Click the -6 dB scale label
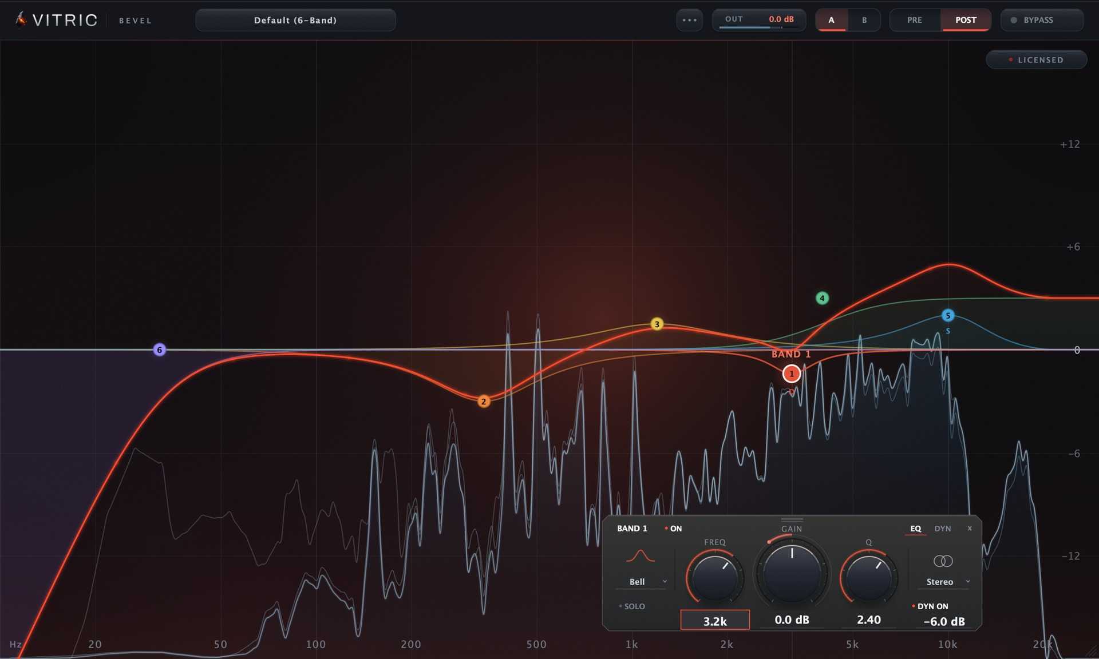Image resolution: width=1099 pixels, height=659 pixels. click(1074, 454)
